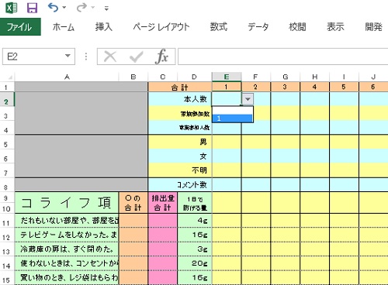
Task: Click the Save floppy disk icon
Action: 32,8
